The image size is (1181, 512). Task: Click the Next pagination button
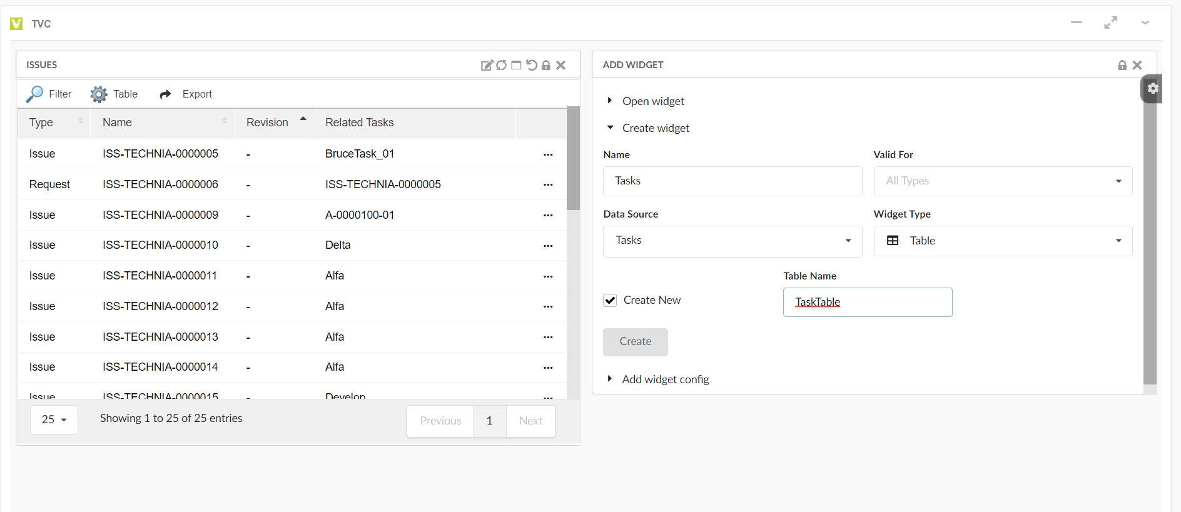coord(530,421)
